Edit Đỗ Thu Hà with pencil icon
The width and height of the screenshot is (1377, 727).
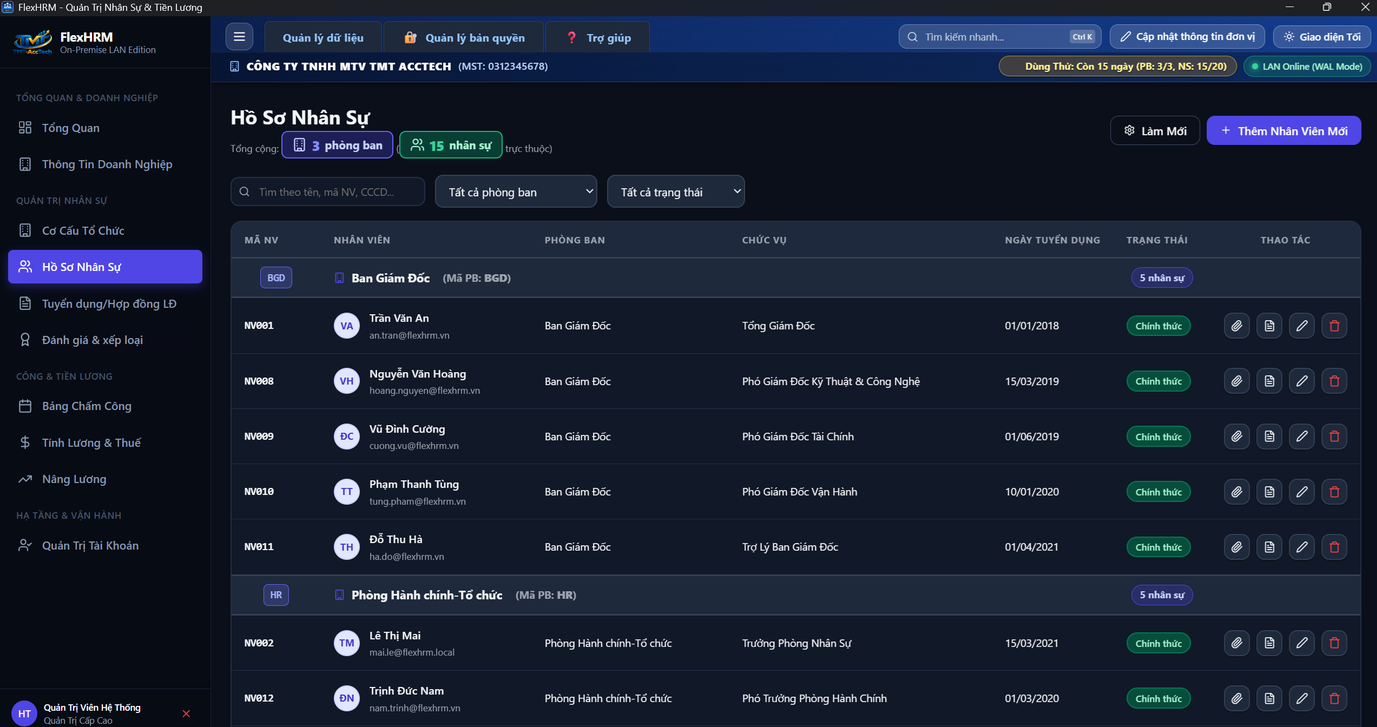click(x=1301, y=547)
